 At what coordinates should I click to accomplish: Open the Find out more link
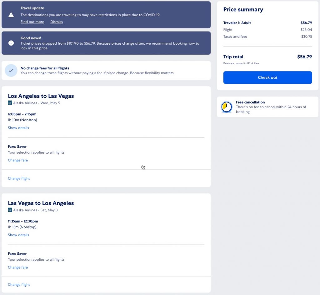[x=32, y=22]
